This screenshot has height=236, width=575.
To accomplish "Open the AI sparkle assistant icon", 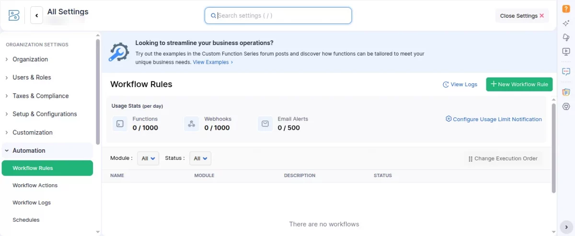I will point(566,23).
